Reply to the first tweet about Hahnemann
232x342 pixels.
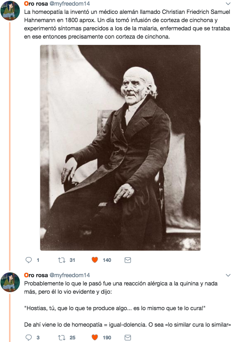pos(29,260)
